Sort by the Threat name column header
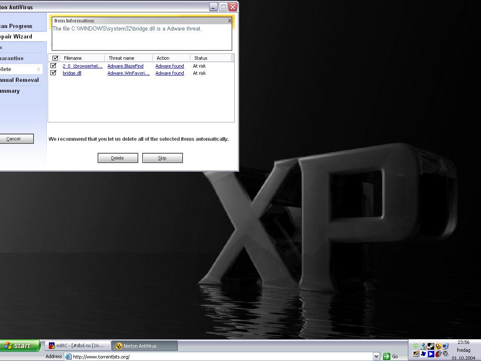This screenshot has height=361, width=481. 129,58
